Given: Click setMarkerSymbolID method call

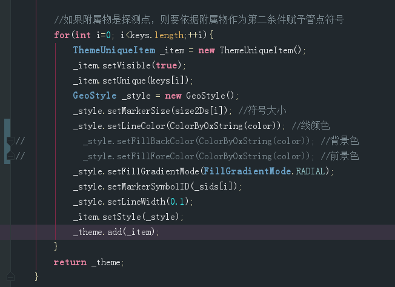Looking at the screenshot, I should pyautogui.click(x=148, y=186).
